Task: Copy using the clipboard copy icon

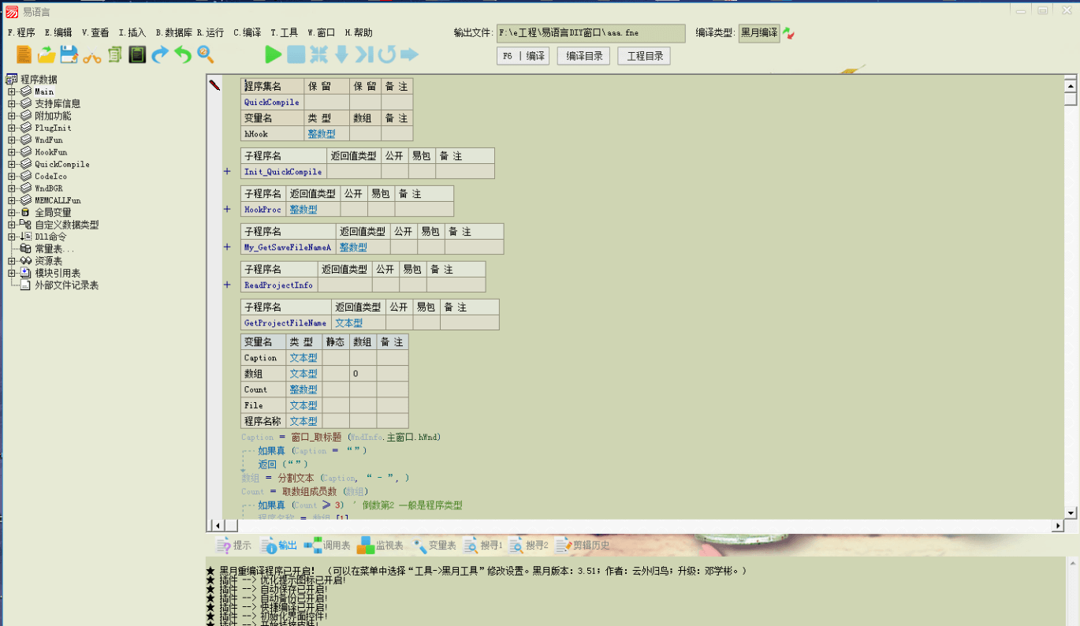Action: click(114, 55)
